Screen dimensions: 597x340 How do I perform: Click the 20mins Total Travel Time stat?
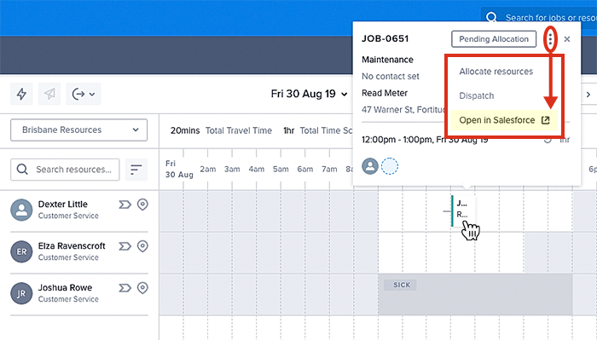point(221,130)
